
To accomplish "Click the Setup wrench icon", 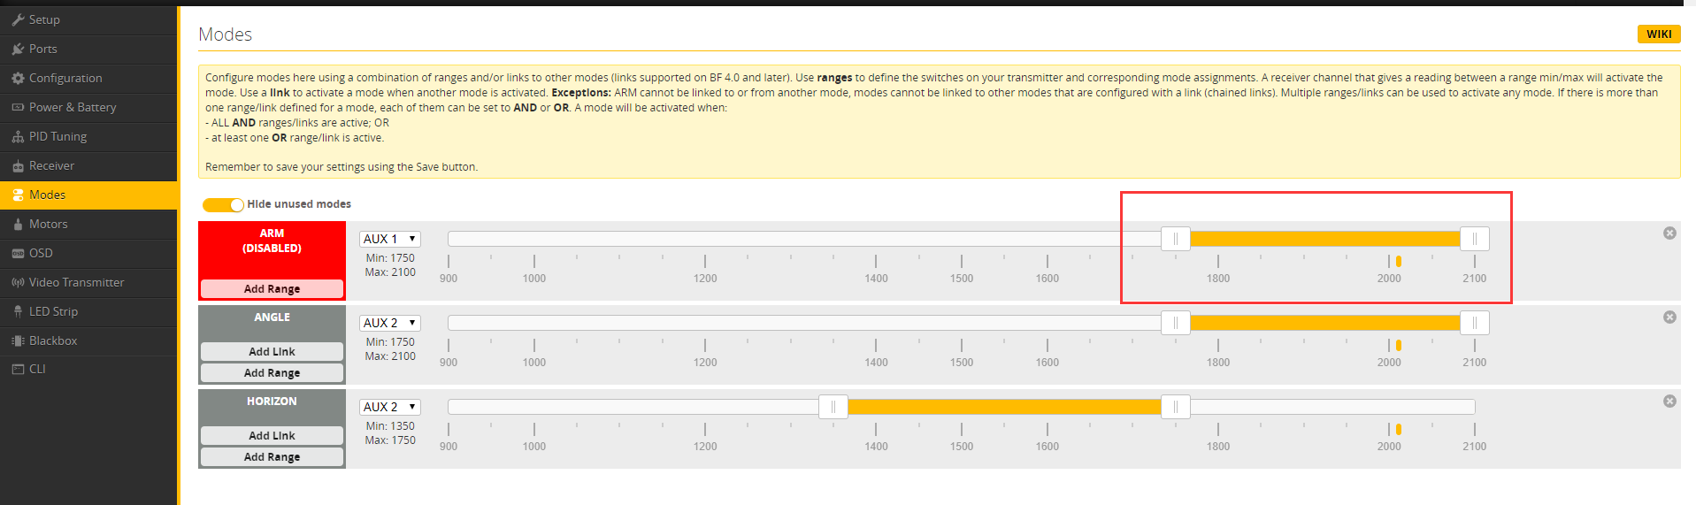I will 18,19.
